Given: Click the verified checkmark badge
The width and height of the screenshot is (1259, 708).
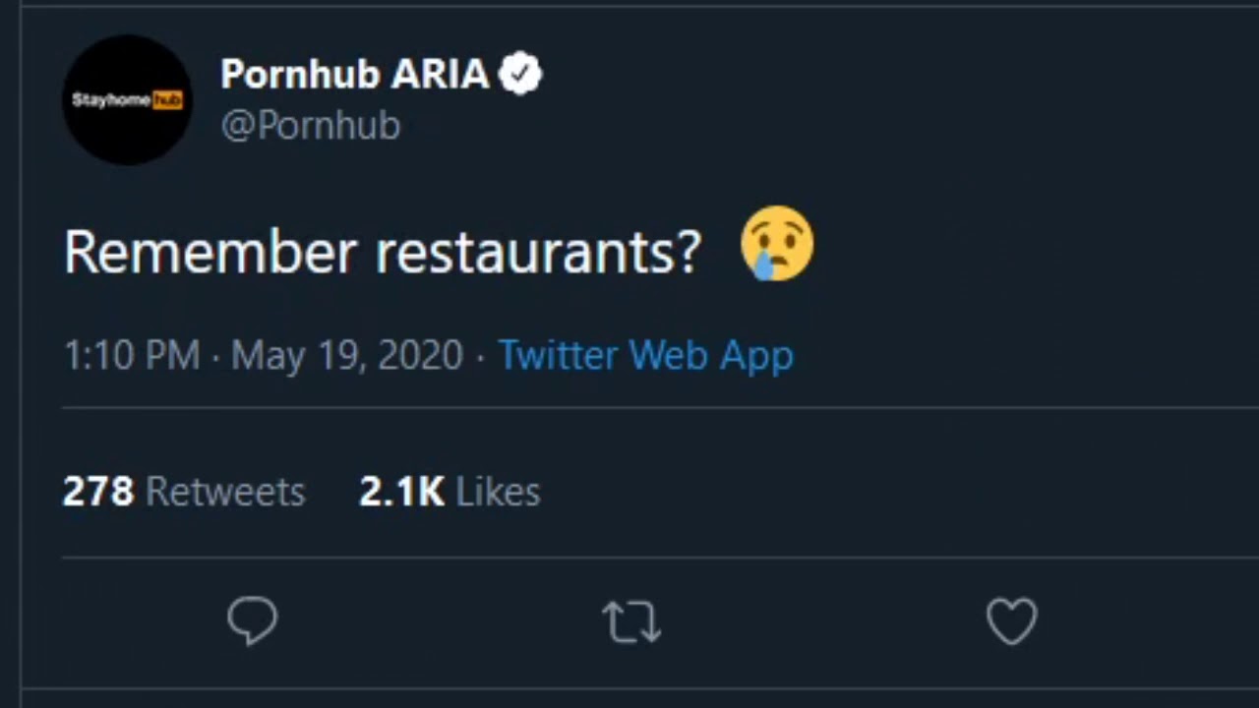Looking at the screenshot, I should (520, 75).
